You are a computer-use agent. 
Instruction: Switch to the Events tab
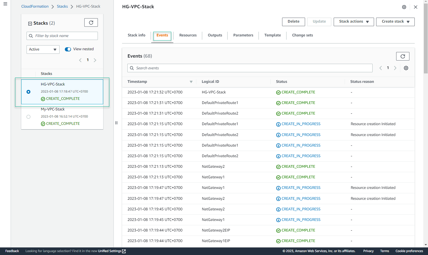[x=162, y=35]
